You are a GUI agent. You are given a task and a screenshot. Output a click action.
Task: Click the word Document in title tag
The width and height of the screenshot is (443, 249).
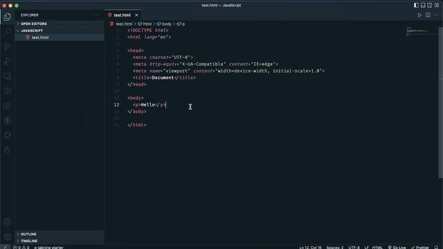tap(163, 77)
